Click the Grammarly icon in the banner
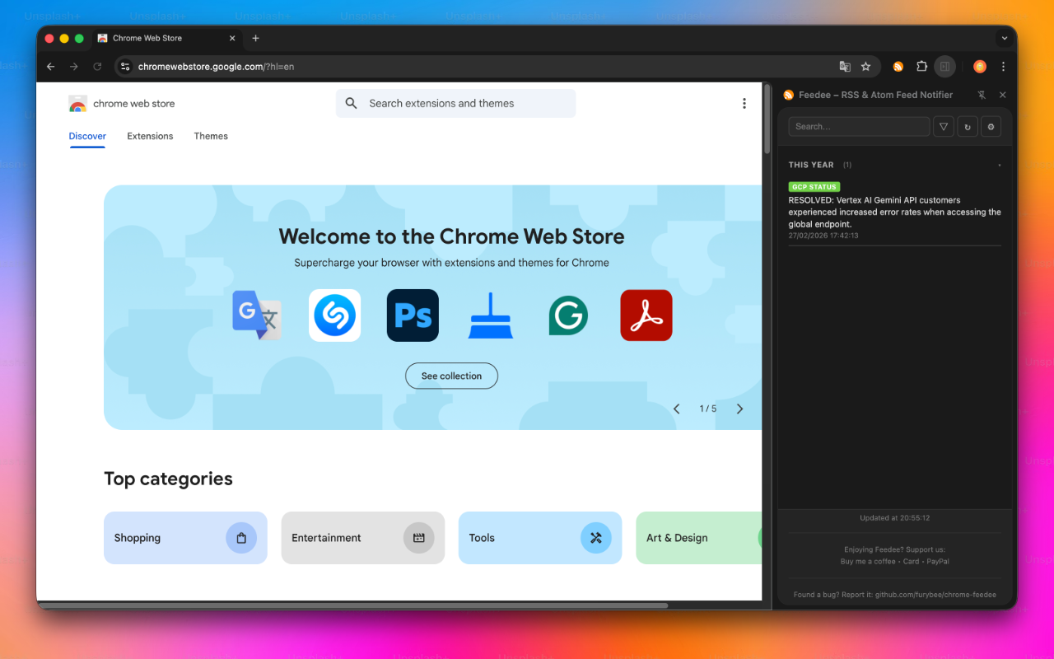The width and height of the screenshot is (1054, 659). 568,315
